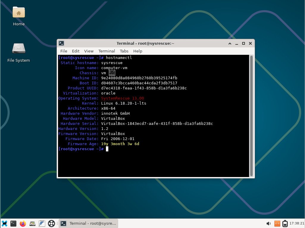
Task: Launch the text editor with feather icon
Action: pyautogui.click(x=41, y=223)
